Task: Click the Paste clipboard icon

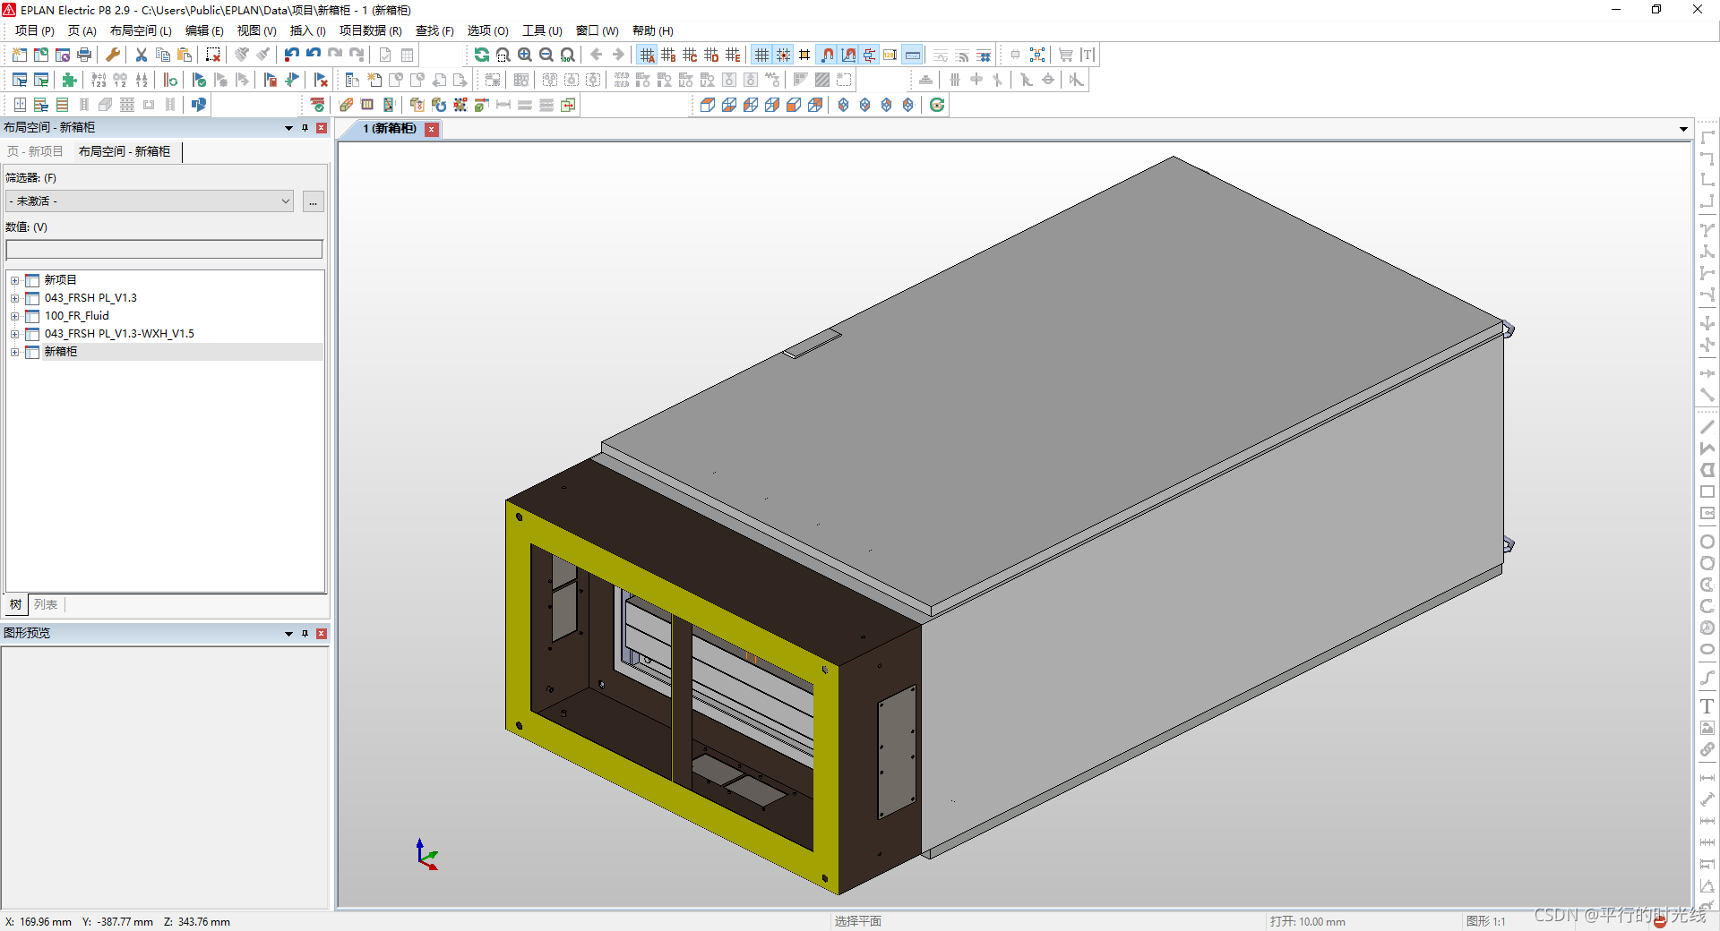Action: pyautogui.click(x=185, y=55)
